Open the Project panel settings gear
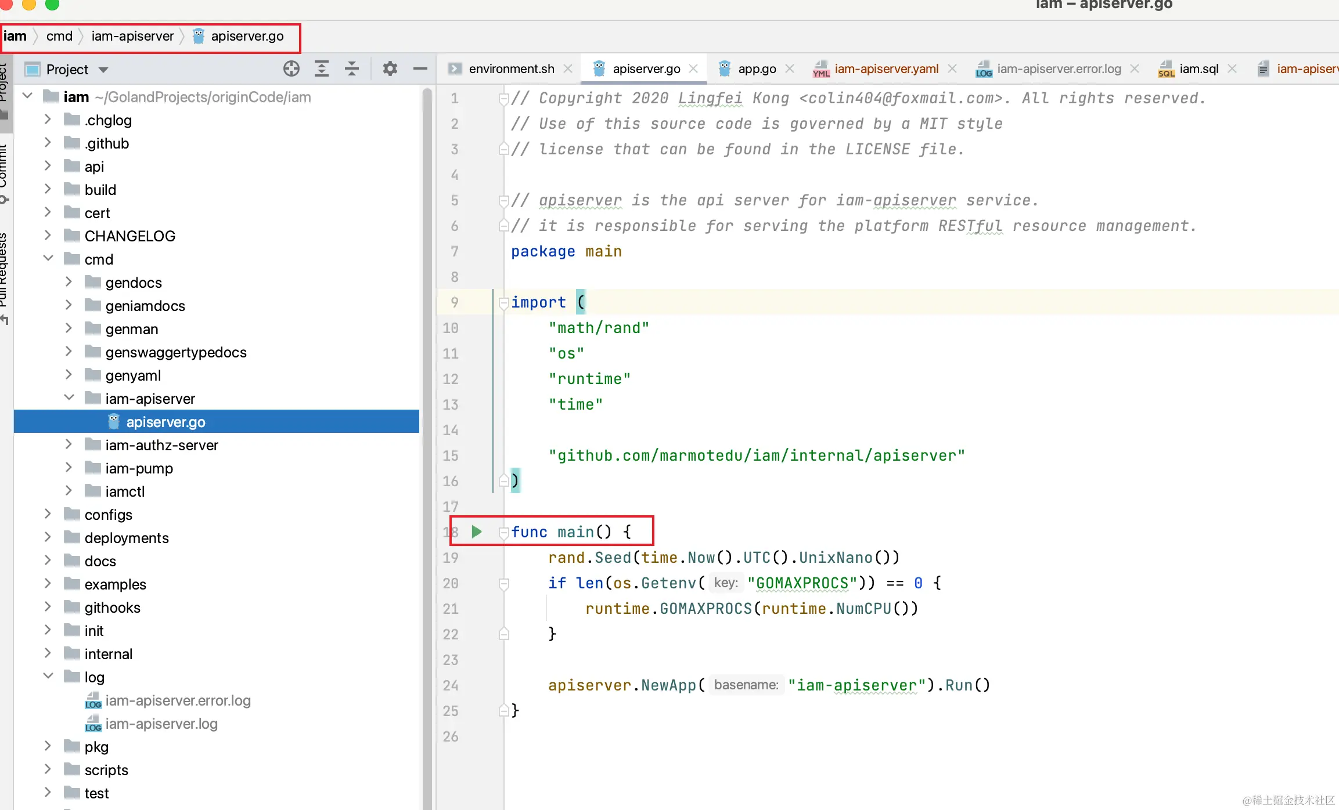Screen dimensions: 1339x810 (x=390, y=69)
